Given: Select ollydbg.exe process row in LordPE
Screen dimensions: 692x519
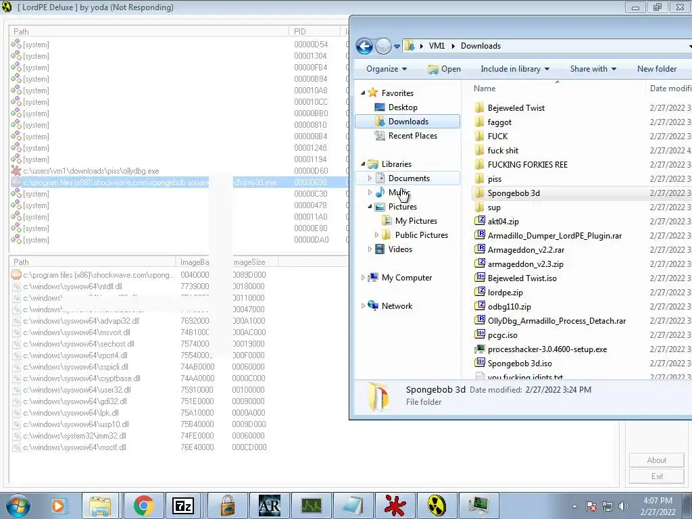Looking at the screenshot, I should point(178,171).
